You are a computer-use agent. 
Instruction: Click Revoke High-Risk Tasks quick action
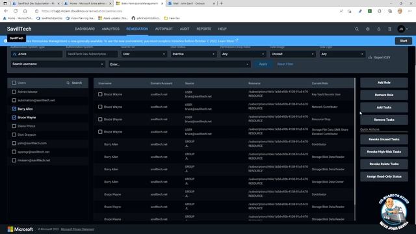click(x=384, y=151)
